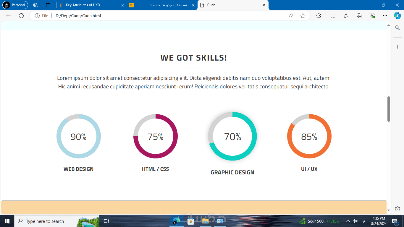Open Microsoft Store from the taskbar
Image resolution: width=404 pixels, height=227 pixels.
pyautogui.click(x=191, y=221)
